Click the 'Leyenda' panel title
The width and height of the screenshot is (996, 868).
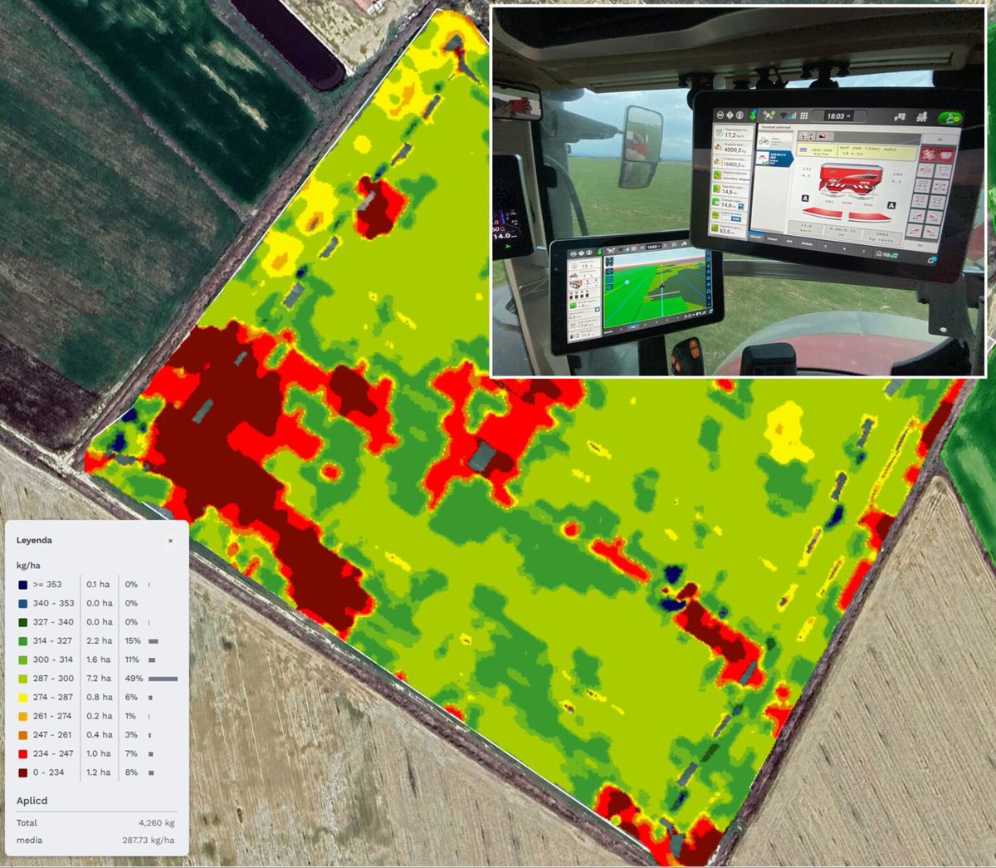(34, 540)
